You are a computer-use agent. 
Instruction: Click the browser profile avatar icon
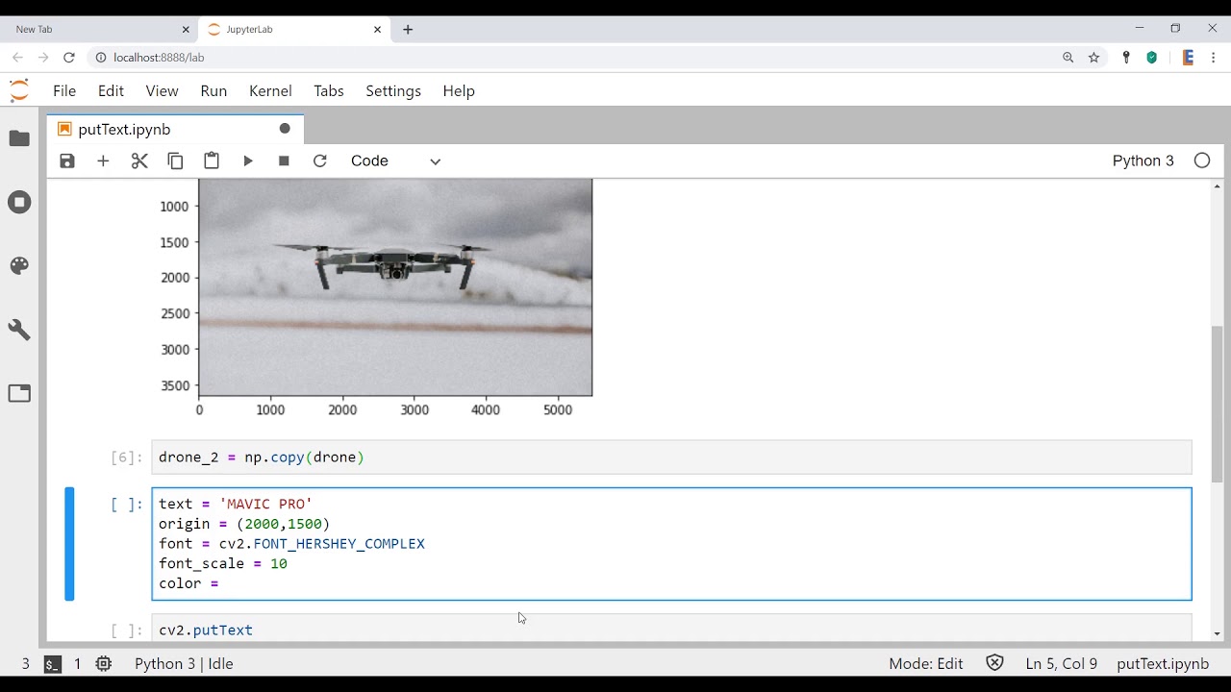[x=1188, y=58]
